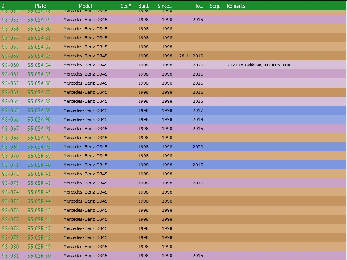Click the 28.11.2019 date cell
This screenshot has width=347, height=260.
coord(191,56)
